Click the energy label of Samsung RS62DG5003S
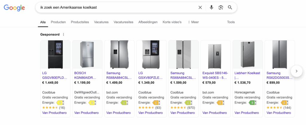 [x=284, y=103]
